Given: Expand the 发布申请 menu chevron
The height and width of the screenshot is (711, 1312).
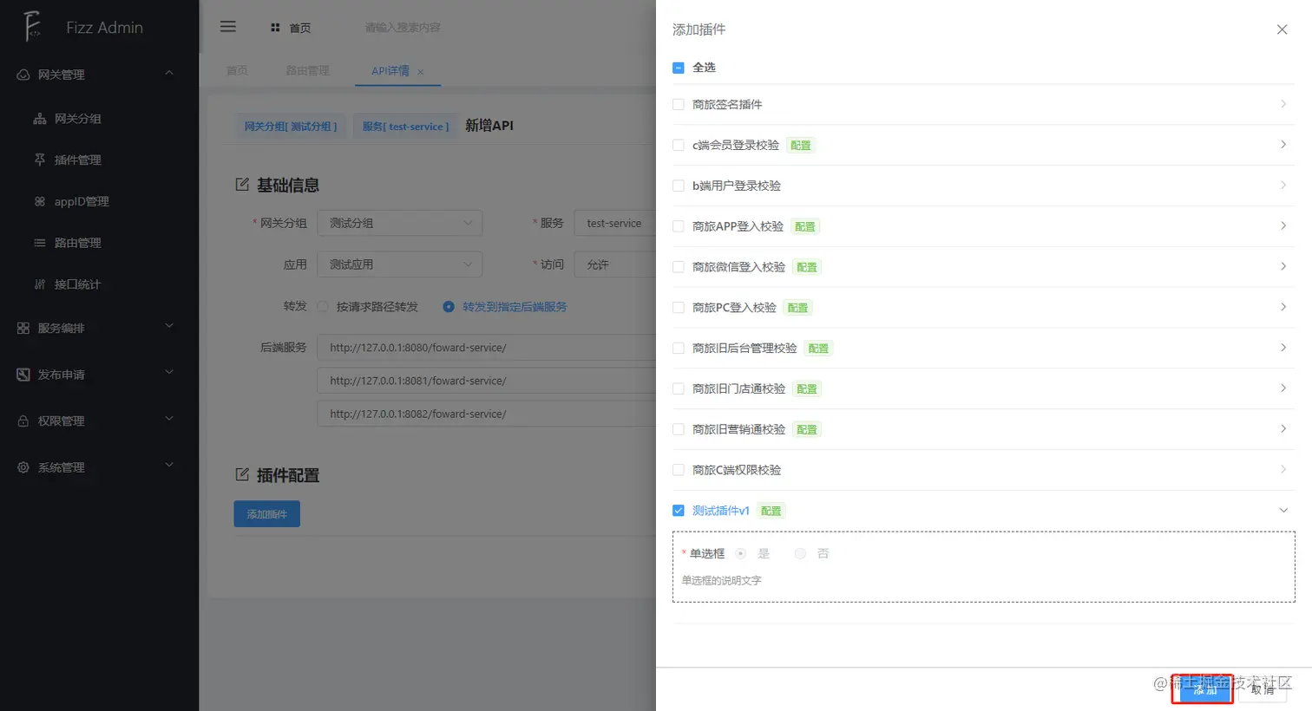Looking at the screenshot, I should 169,372.
